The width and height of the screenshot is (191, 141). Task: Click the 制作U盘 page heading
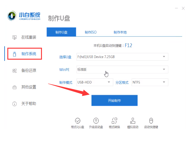(x=59, y=18)
